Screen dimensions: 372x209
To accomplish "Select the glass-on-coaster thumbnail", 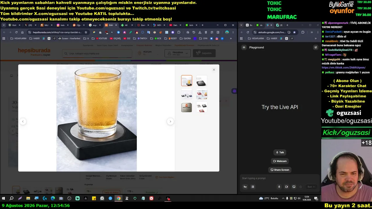I will point(187,81).
